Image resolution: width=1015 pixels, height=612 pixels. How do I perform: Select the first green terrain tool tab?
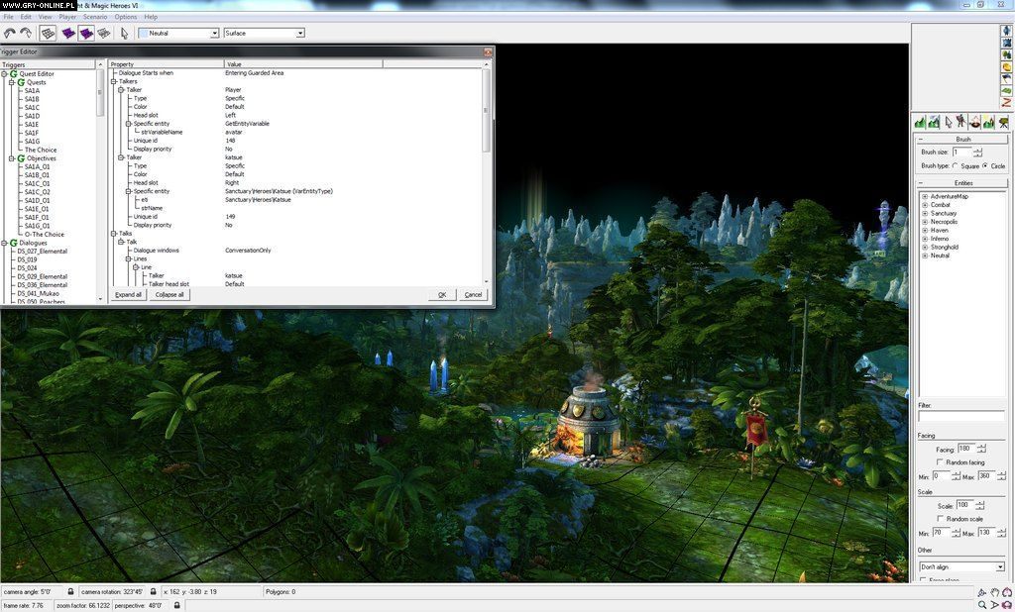920,122
